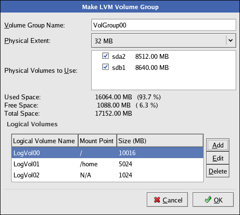
Task: Edit the selected logical volume
Action: (218, 158)
